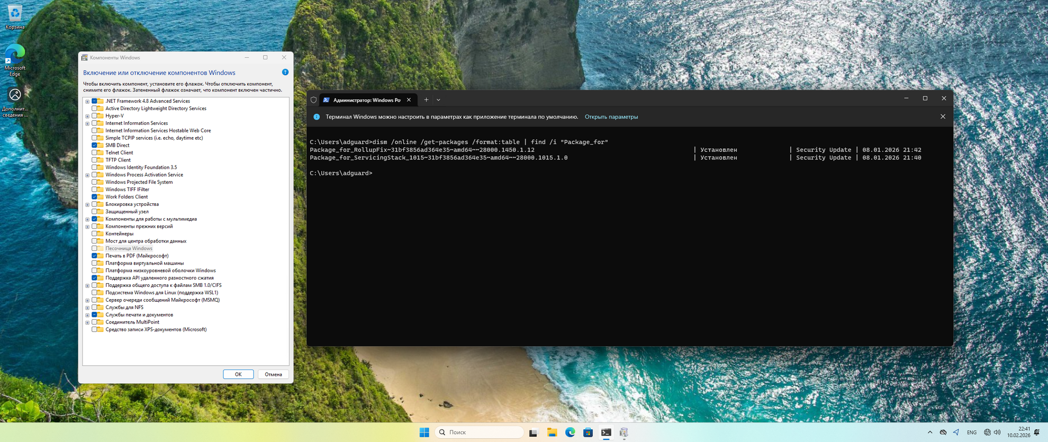Viewport: 1048px width, 442px height.
Task: Enable the Hyper-V checkbox
Action: 94,116
